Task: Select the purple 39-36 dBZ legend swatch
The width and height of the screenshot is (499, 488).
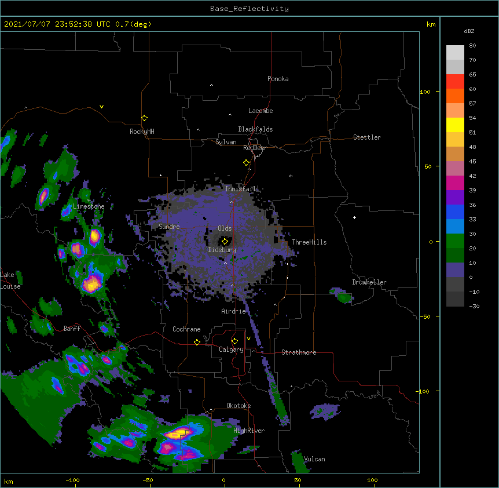Action: pos(455,198)
